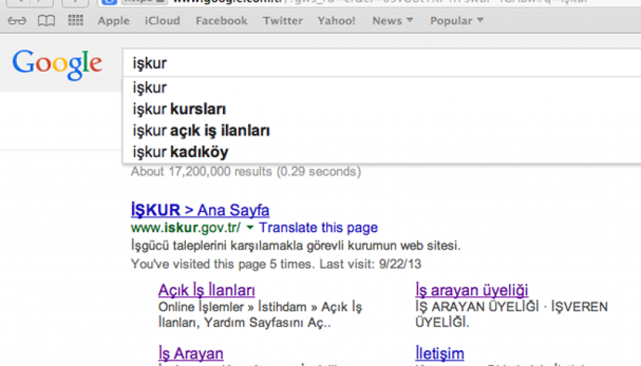
Task: Click the Google logo
Action: click(x=57, y=64)
